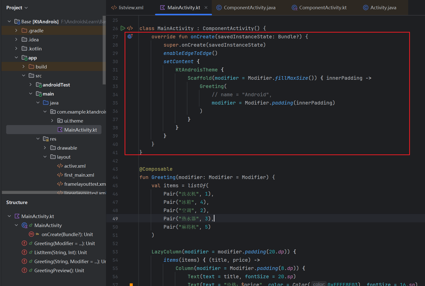Click line number 49 in the gutter
The height and width of the screenshot is (286, 425).
click(115, 219)
